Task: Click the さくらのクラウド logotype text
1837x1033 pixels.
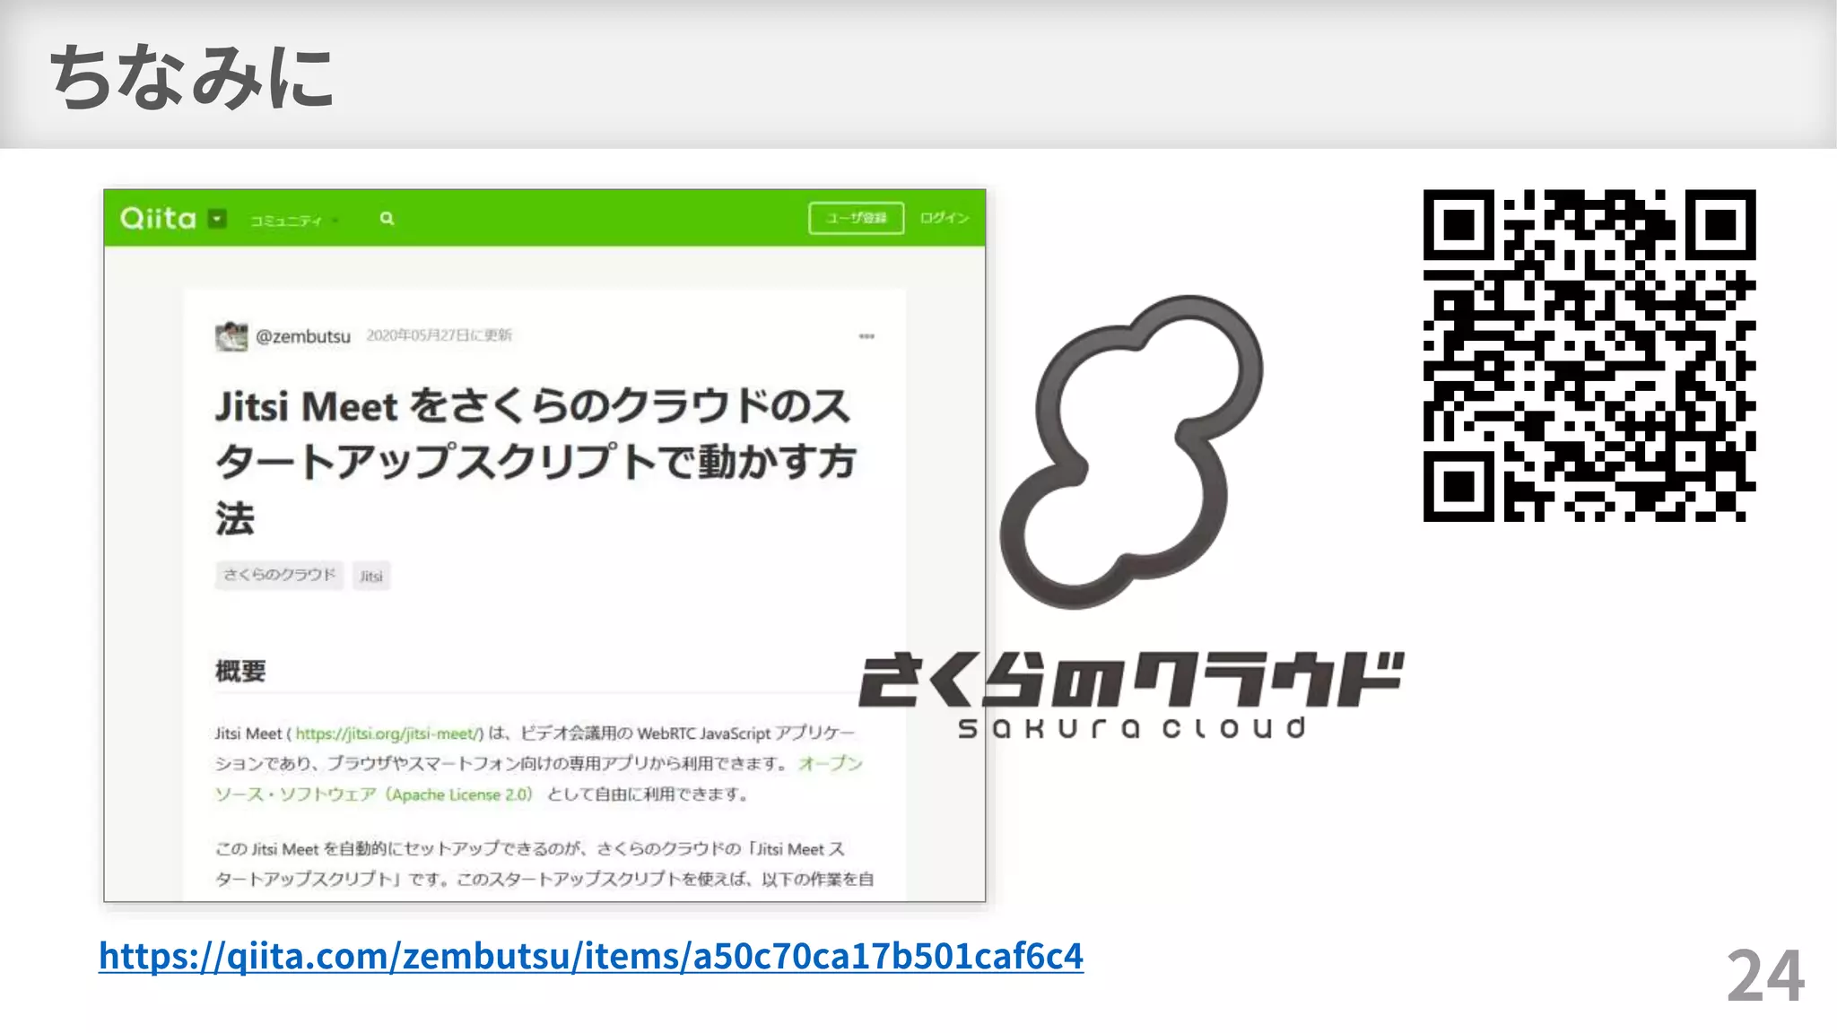Action: pos(1131,680)
